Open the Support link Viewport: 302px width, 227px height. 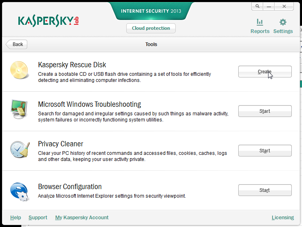point(38,218)
